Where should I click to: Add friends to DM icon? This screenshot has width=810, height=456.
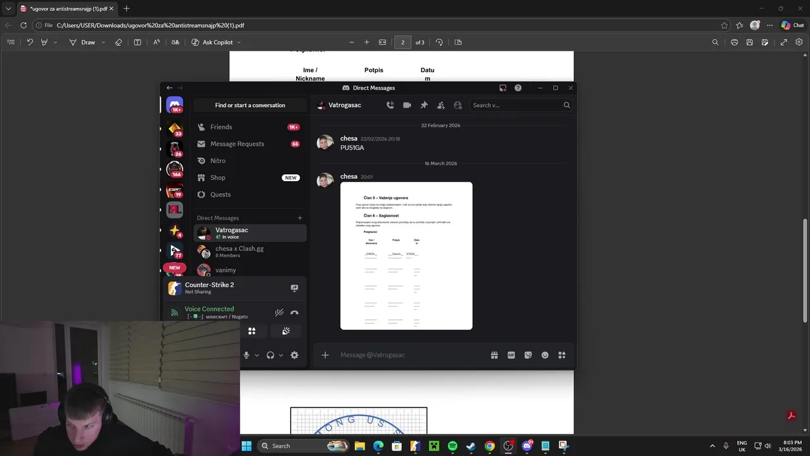441,105
